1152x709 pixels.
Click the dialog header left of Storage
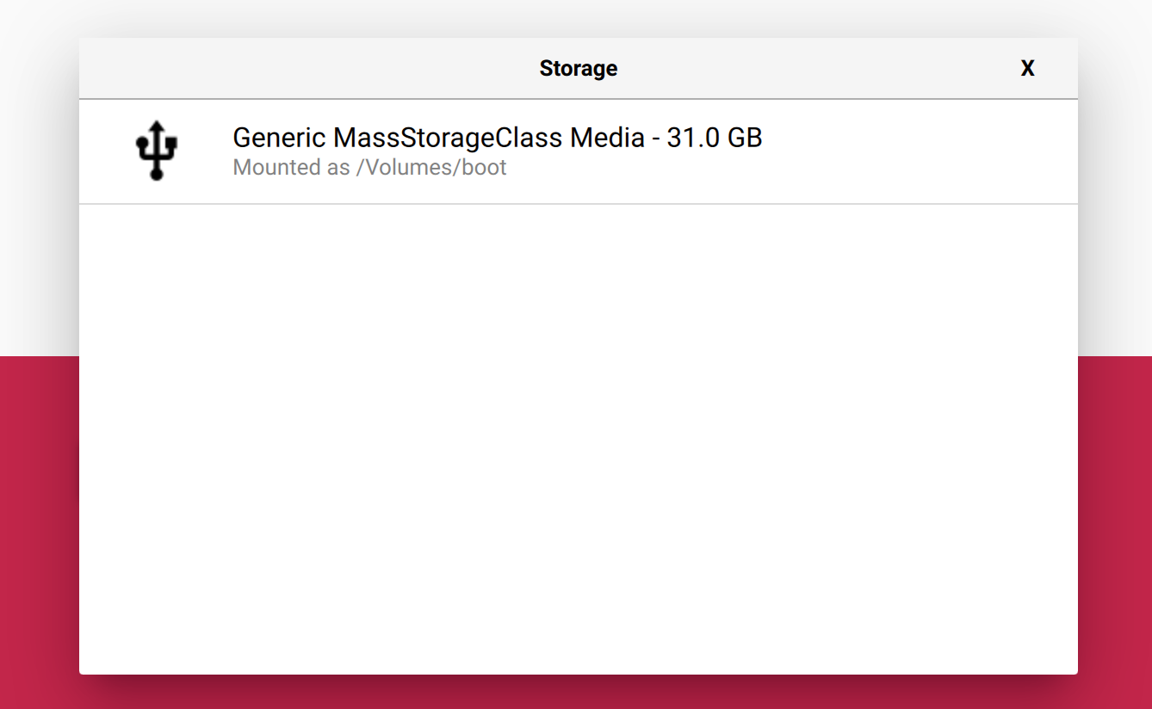301,69
